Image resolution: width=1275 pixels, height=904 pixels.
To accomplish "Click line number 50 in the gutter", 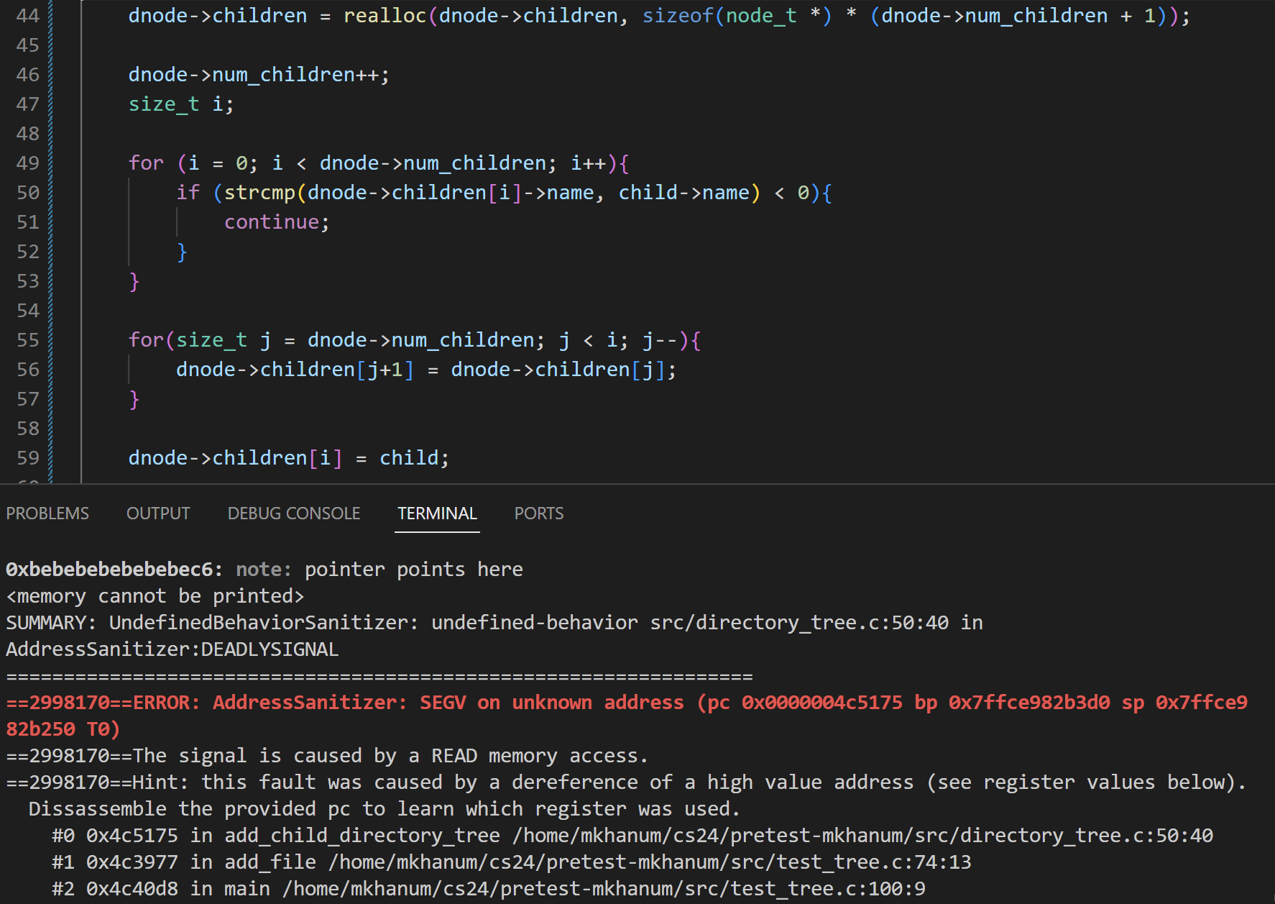I will pos(28,193).
